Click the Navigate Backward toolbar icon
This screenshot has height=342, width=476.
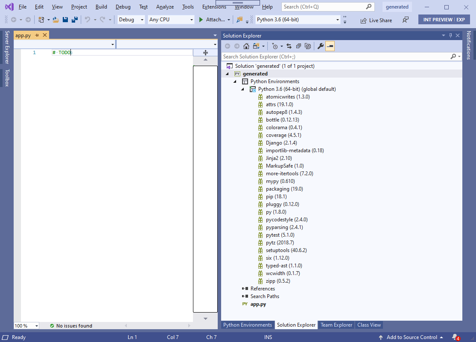tap(14, 20)
